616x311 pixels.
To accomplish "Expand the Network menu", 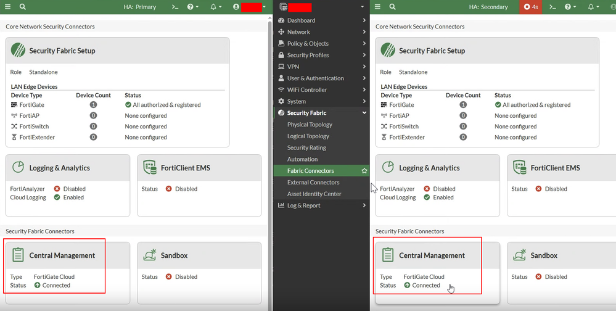I will coord(321,32).
